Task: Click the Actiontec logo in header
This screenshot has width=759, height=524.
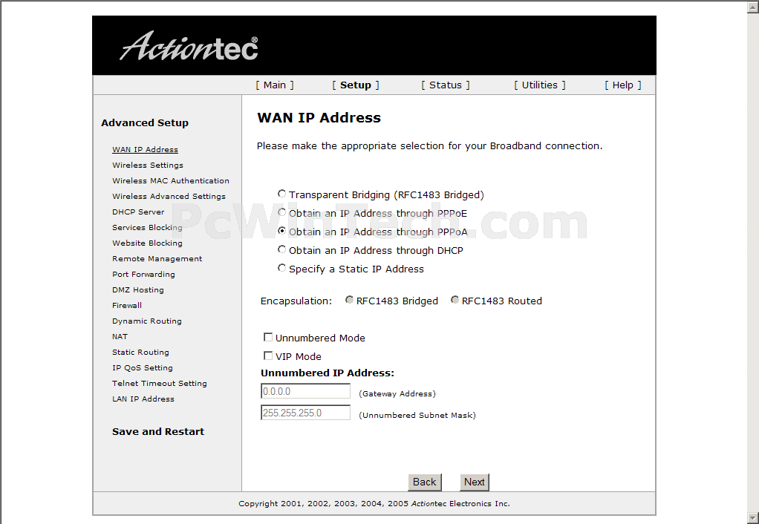Action: pos(189,47)
